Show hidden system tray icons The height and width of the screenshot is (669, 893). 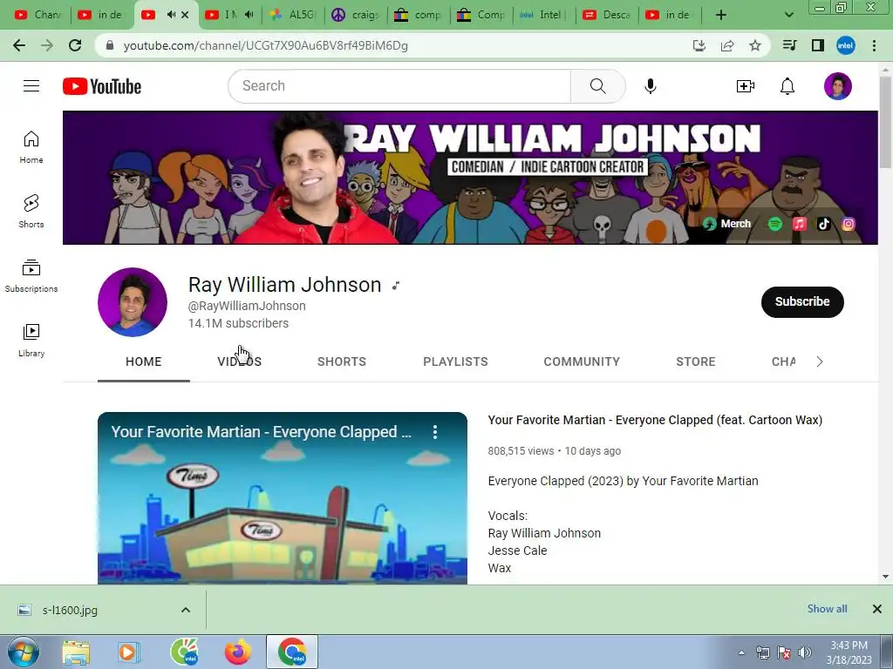pos(741,653)
